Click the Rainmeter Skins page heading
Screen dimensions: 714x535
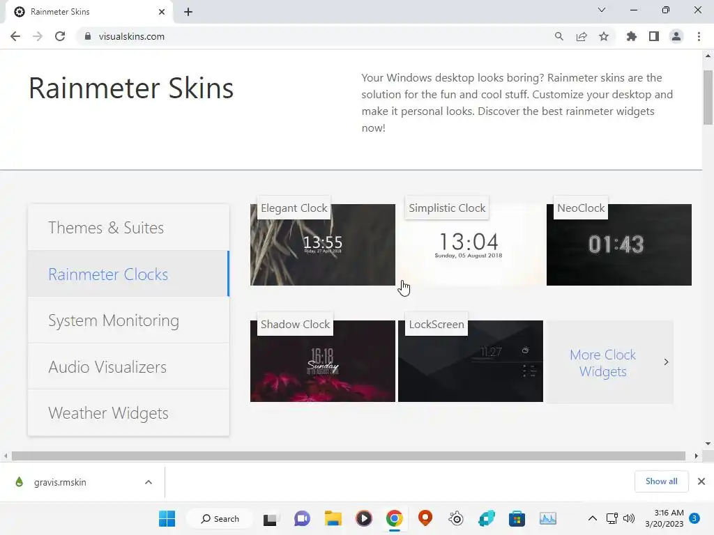(x=131, y=88)
